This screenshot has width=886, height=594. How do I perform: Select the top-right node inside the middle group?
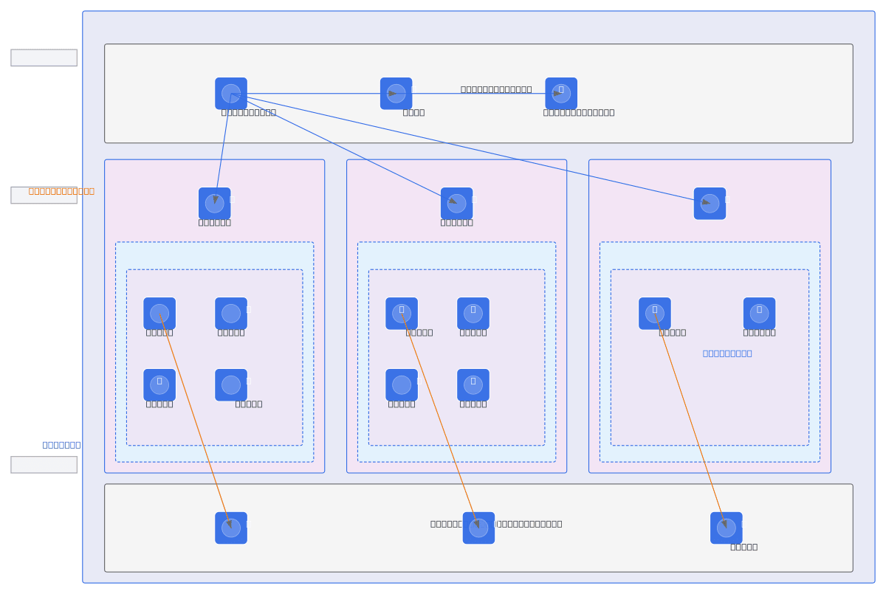point(473,314)
